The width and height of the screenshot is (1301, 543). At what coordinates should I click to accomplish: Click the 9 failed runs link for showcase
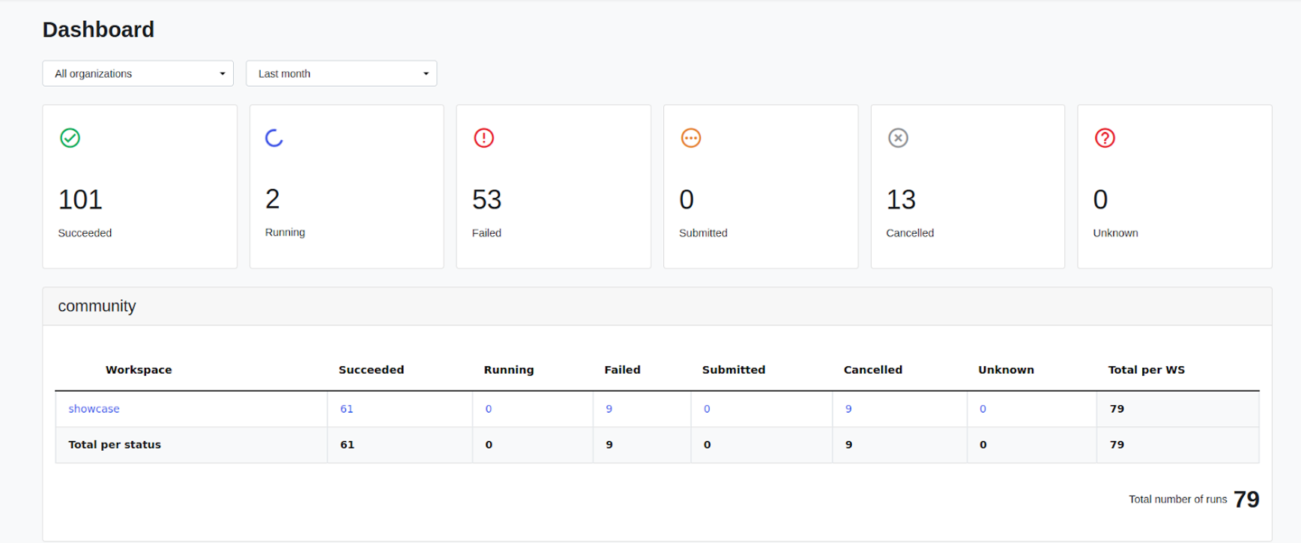coord(609,409)
